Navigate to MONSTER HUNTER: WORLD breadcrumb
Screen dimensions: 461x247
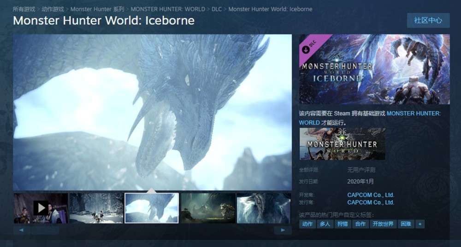click(x=168, y=9)
